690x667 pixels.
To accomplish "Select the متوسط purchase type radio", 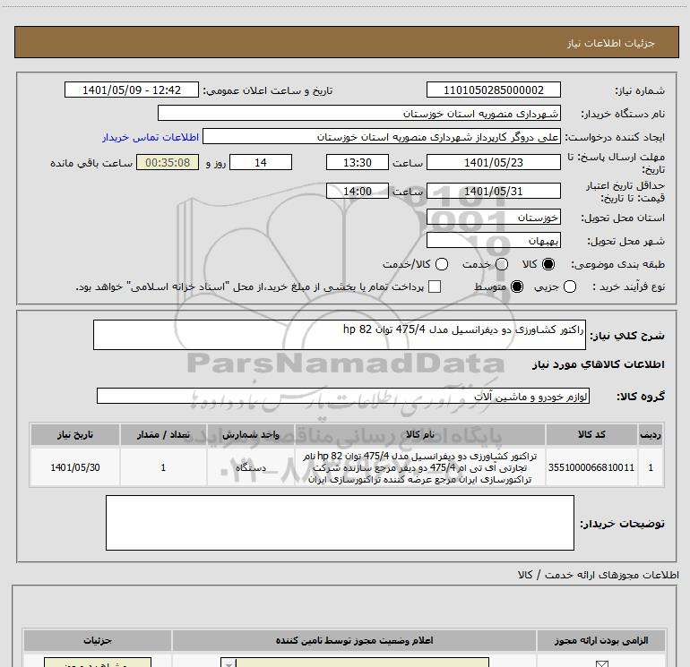I will [x=517, y=286].
